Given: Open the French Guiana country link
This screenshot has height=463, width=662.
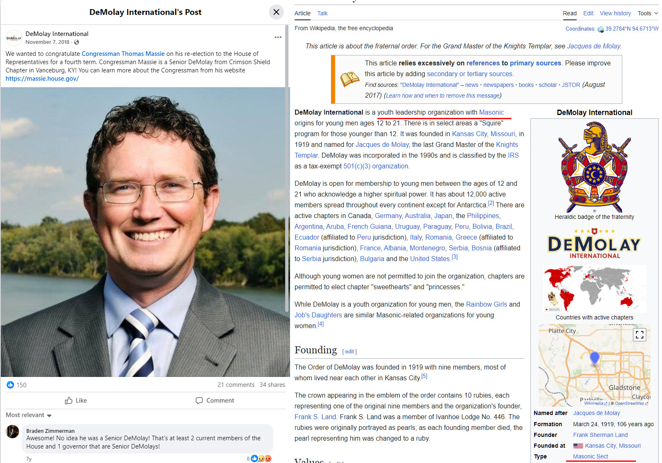Looking at the screenshot, I should pos(369,227).
